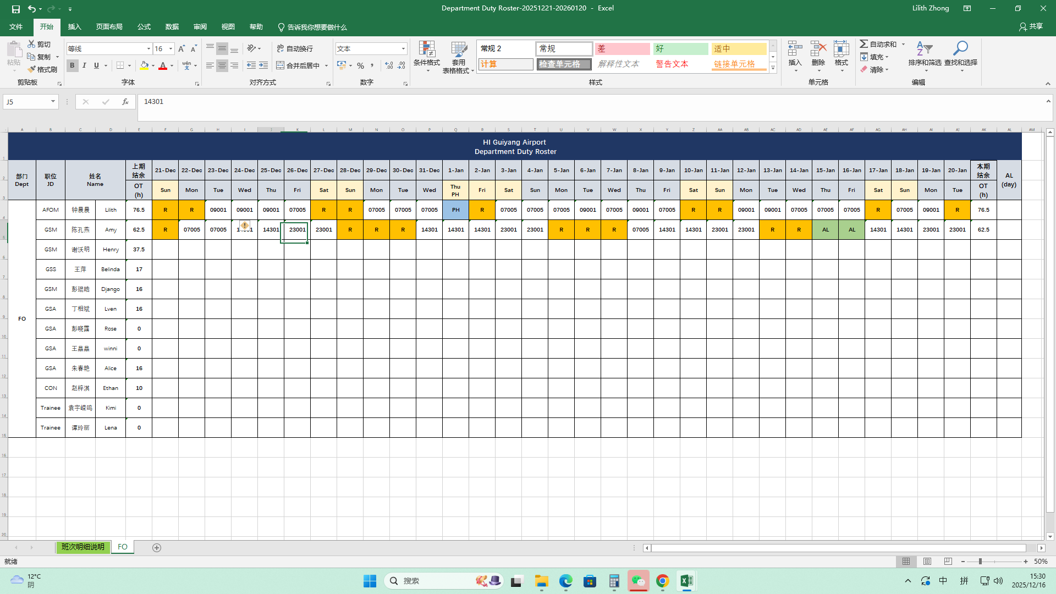1056x594 pixels.
Task: Click the Insert Function fx icon
Action: 125,102
